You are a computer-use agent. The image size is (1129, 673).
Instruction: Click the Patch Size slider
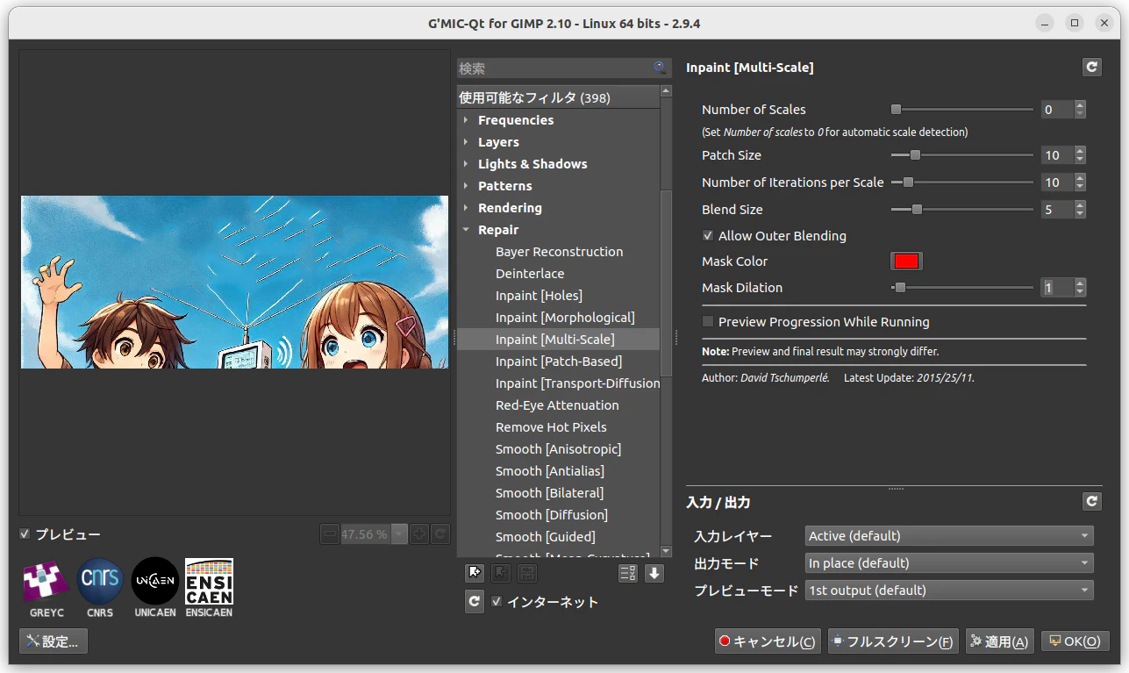961,155
